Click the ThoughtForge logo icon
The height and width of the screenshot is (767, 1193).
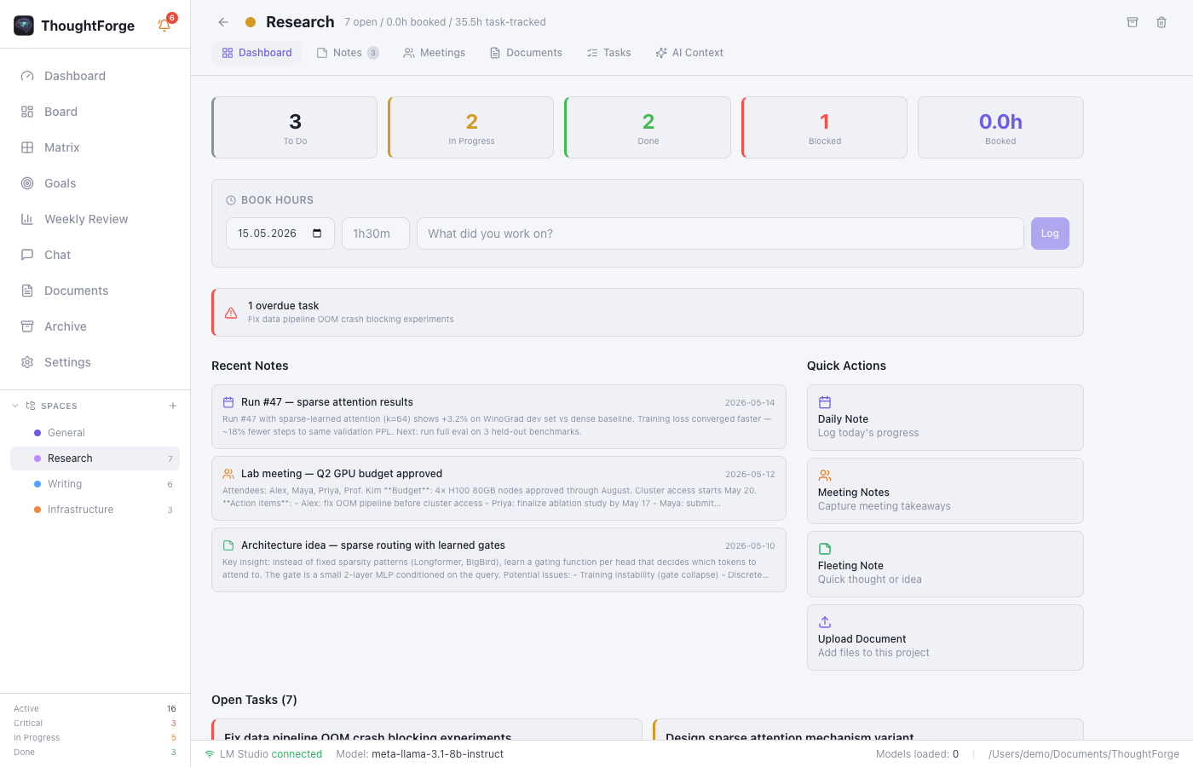point(24,26)
